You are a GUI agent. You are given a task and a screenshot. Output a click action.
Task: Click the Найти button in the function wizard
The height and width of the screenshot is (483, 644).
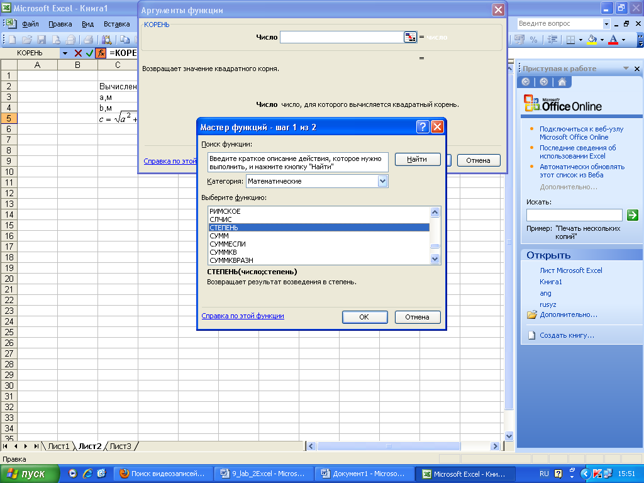(418, 159)
